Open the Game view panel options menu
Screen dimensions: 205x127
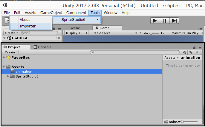200,29
